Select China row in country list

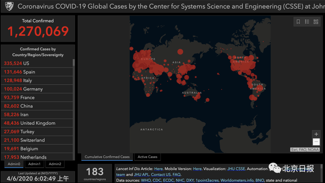[x=37, y=106]
